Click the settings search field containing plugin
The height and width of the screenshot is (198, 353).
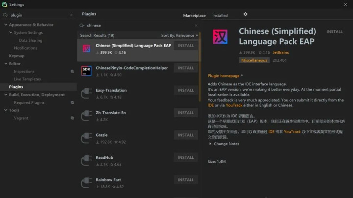pos(39,15)
